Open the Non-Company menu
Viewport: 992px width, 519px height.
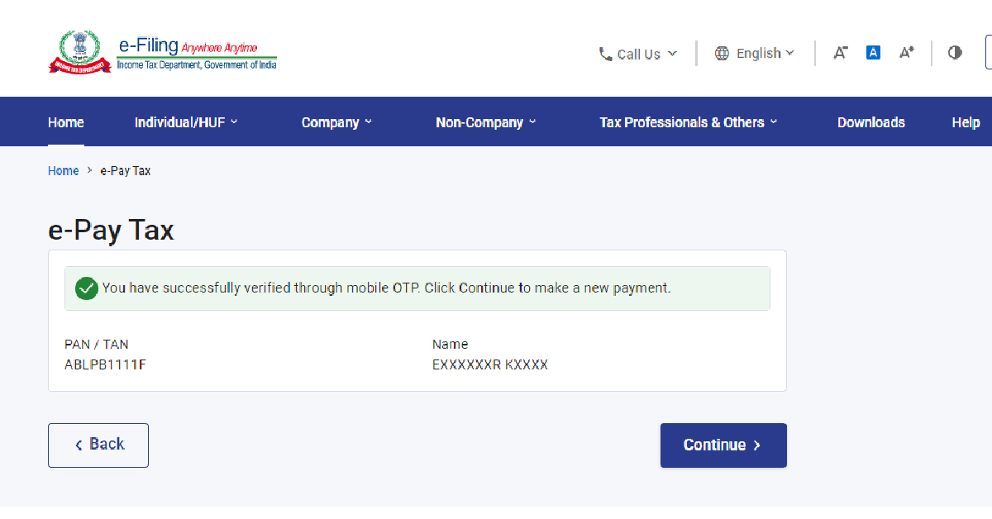coord(485,122)
